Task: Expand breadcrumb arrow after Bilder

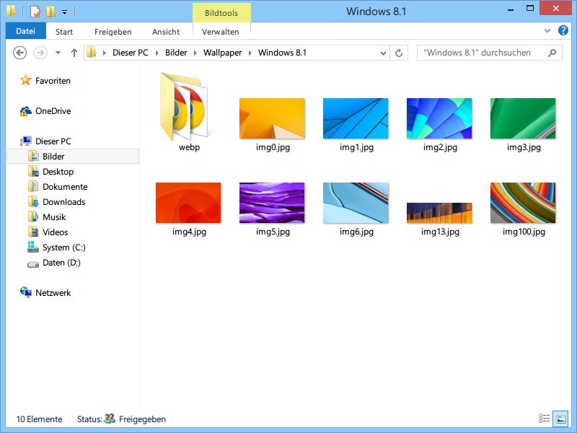Action: click(195, 53)
